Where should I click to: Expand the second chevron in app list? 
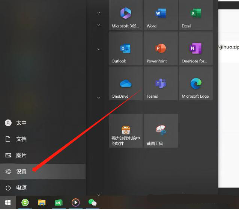tap(99, 25)
